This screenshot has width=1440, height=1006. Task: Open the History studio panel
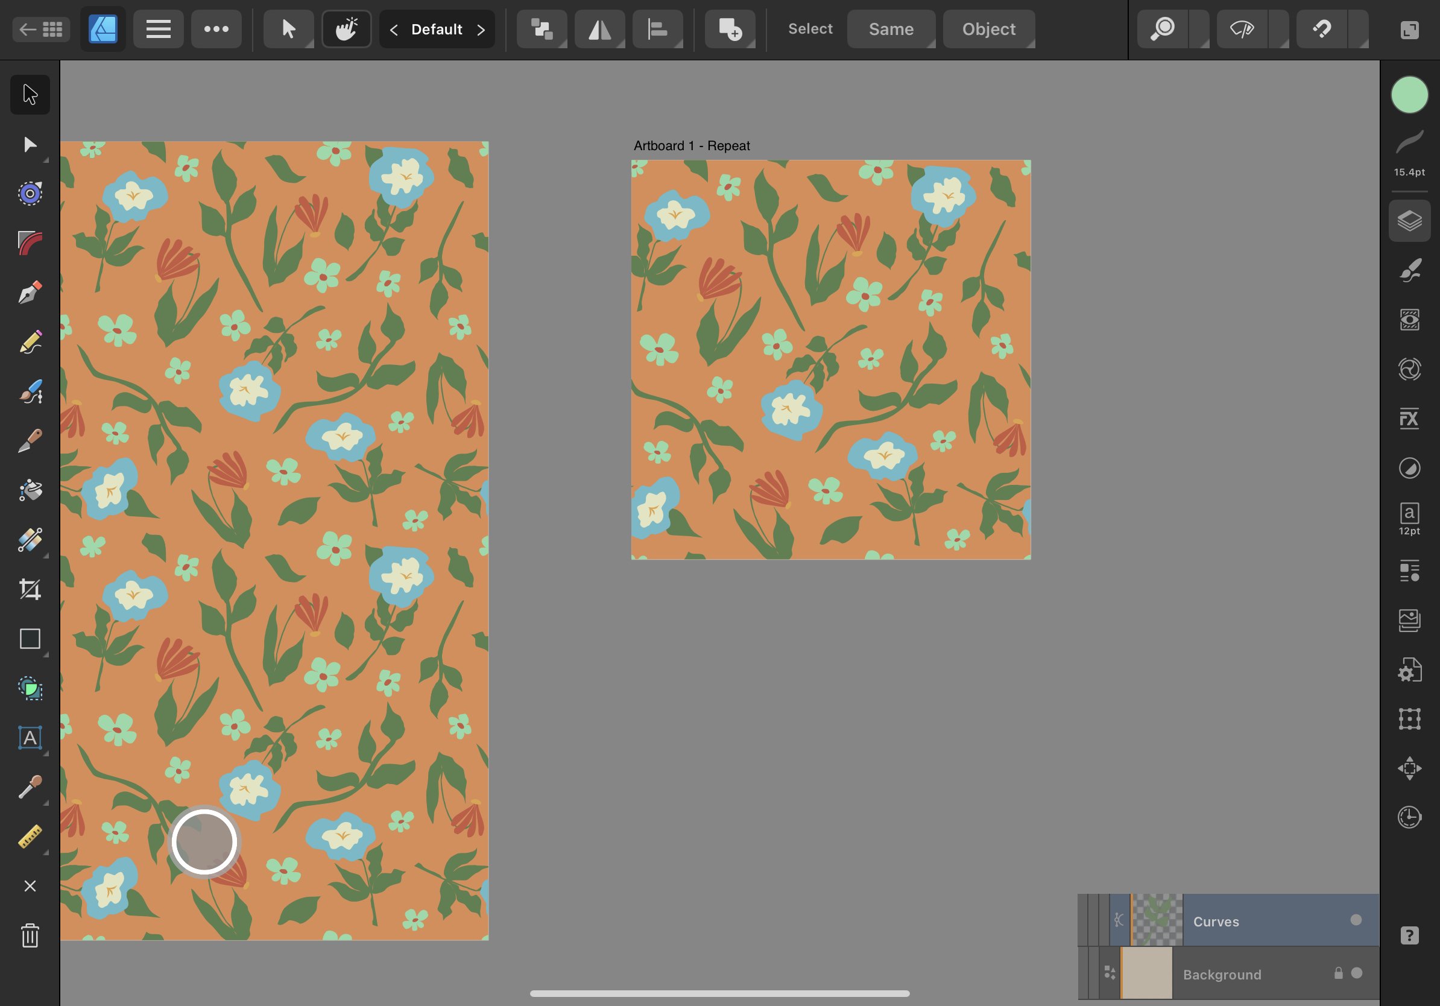pos(1409,817)
